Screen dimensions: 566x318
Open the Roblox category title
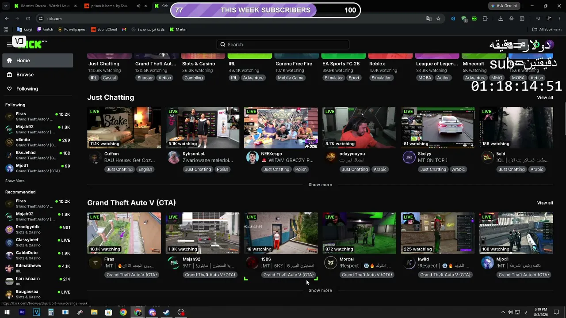377,64
